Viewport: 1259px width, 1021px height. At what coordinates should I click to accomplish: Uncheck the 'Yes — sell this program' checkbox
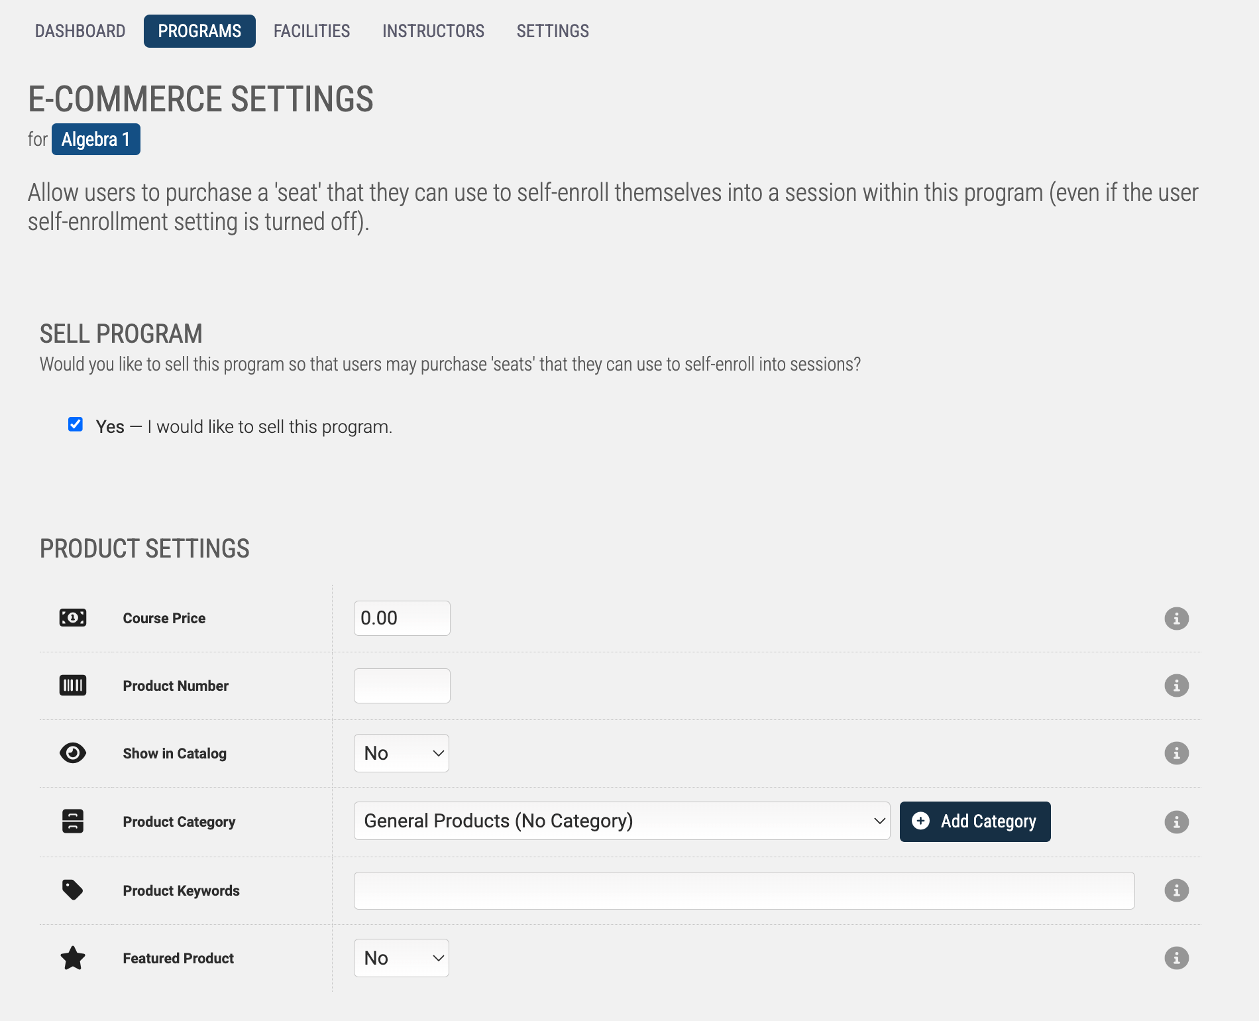(x=76, y=424)
